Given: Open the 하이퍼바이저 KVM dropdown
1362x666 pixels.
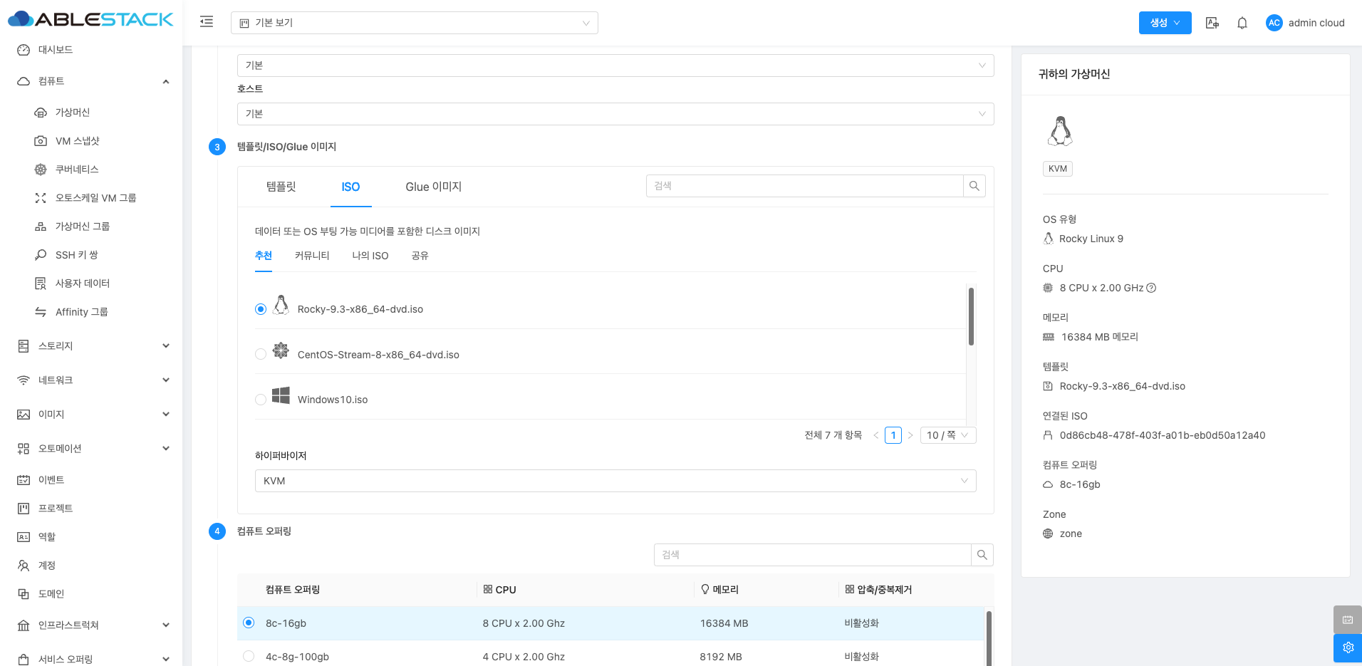Looking at the screenshot, I should (615, 481).
